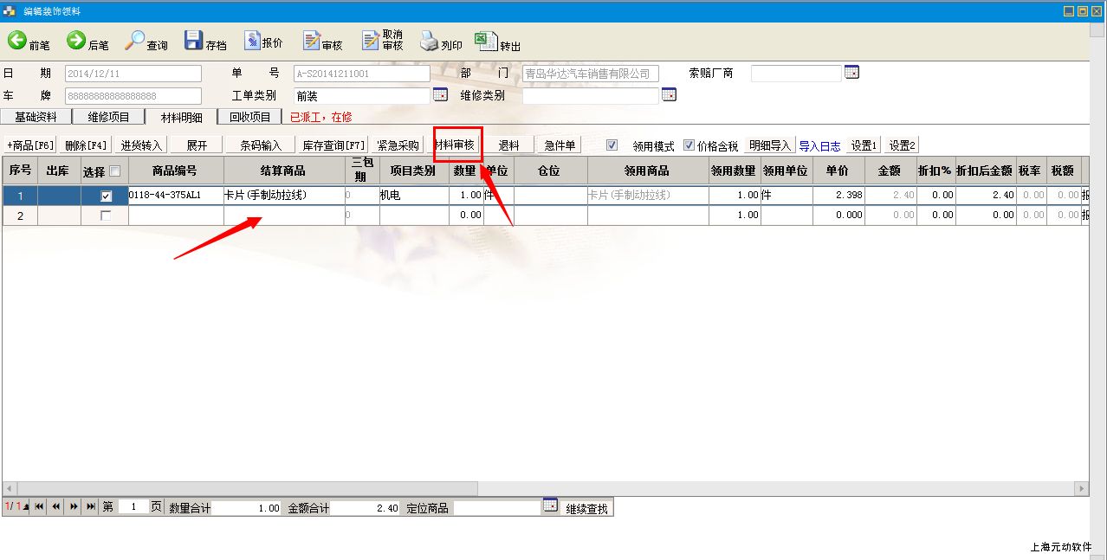Viewport: 1107px width, 560px height.
Task: Click the 存档 save floppy-disk icon
Action: (193, 42)
